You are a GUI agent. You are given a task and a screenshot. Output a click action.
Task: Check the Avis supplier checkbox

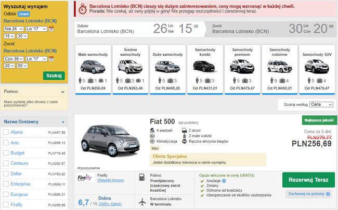6,142
